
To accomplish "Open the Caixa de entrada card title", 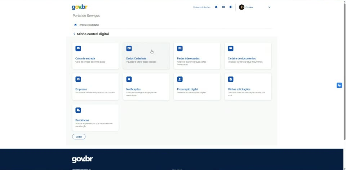I will (85, 59).
